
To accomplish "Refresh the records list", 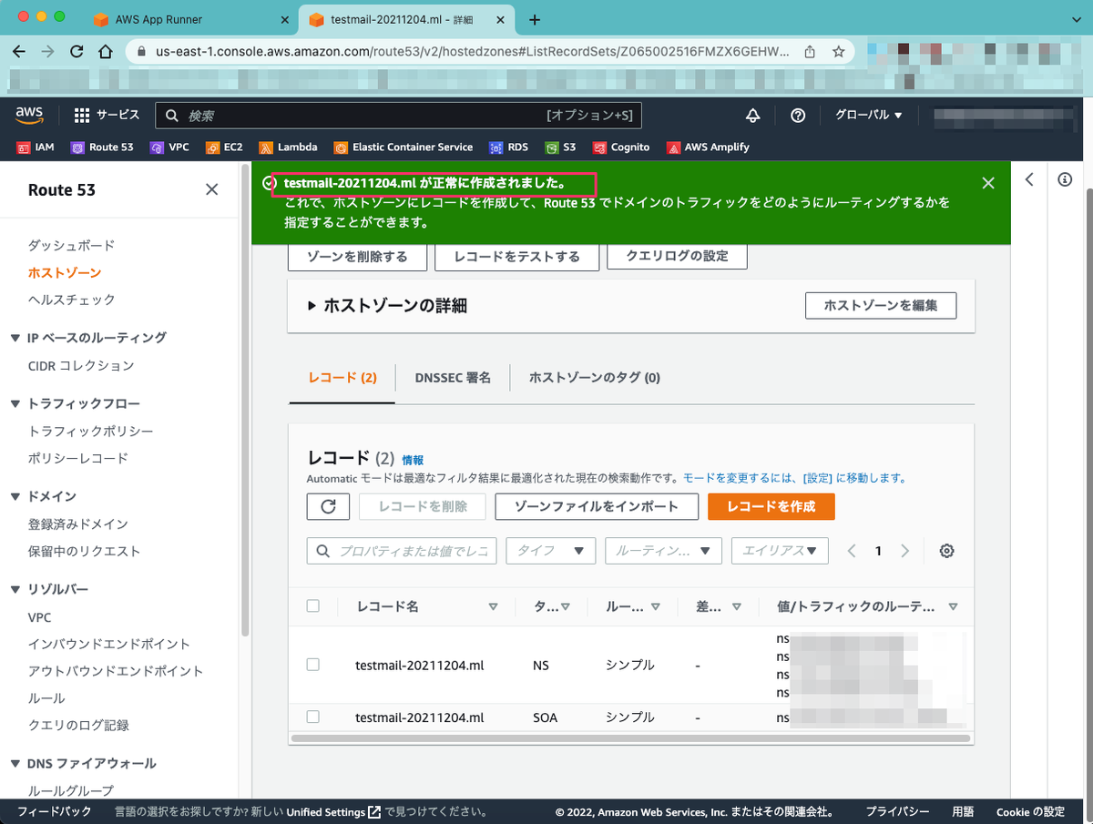I will tap(329, 506).
